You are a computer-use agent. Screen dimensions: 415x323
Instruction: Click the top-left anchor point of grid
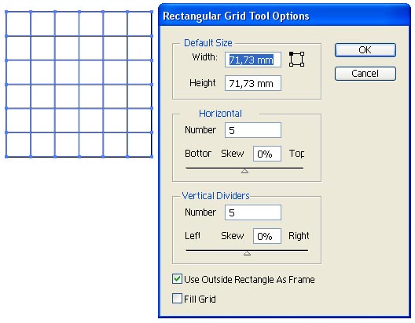(x=6, y=12)
